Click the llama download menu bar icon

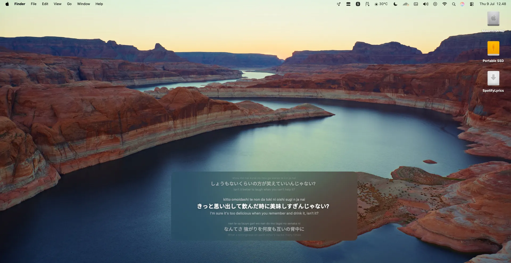coord(367,4)
